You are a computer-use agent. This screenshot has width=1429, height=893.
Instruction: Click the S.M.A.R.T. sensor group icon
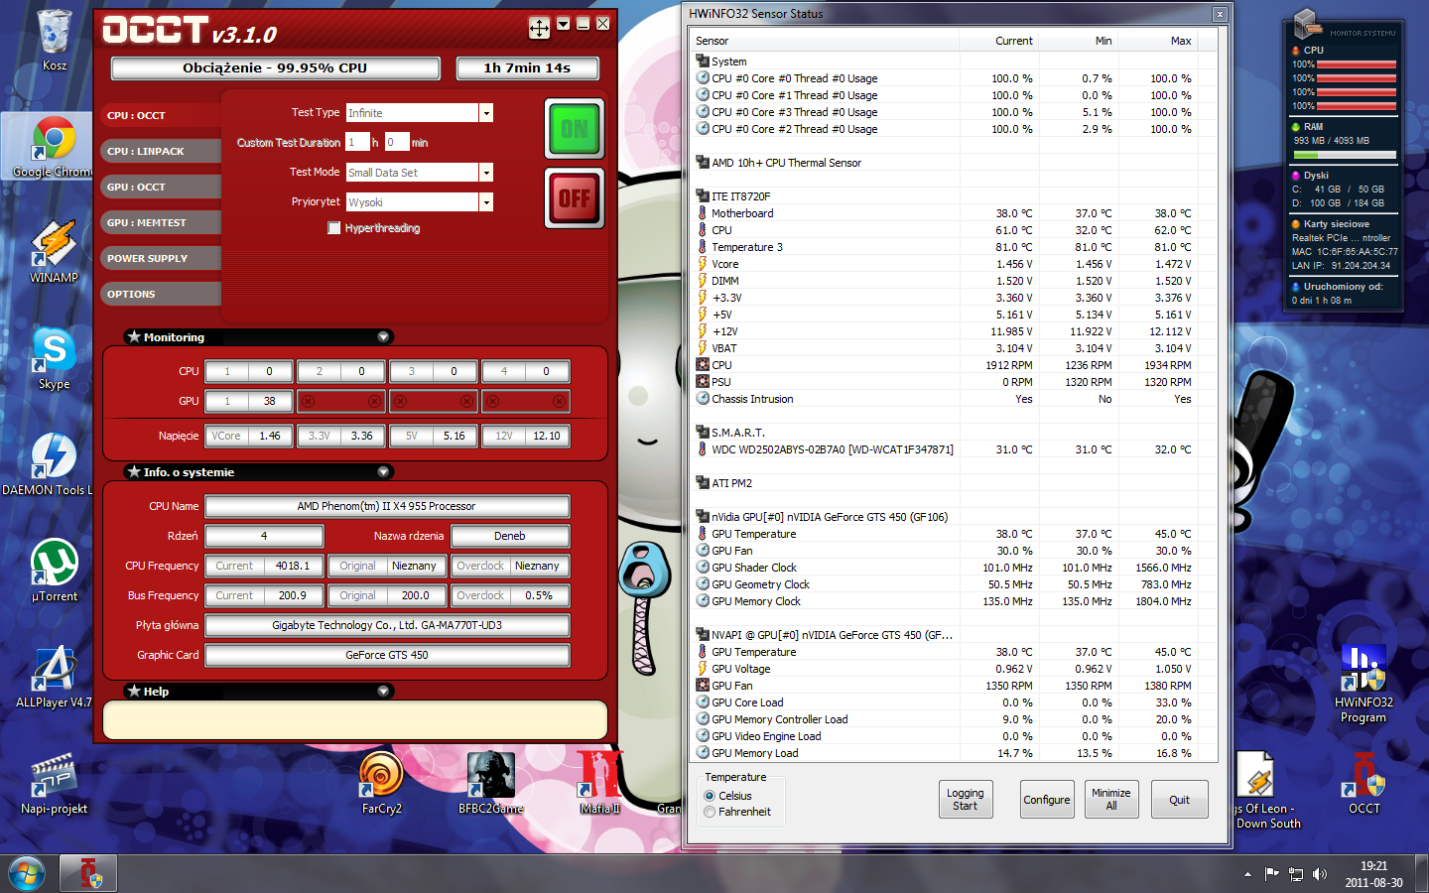coord(703,433)
